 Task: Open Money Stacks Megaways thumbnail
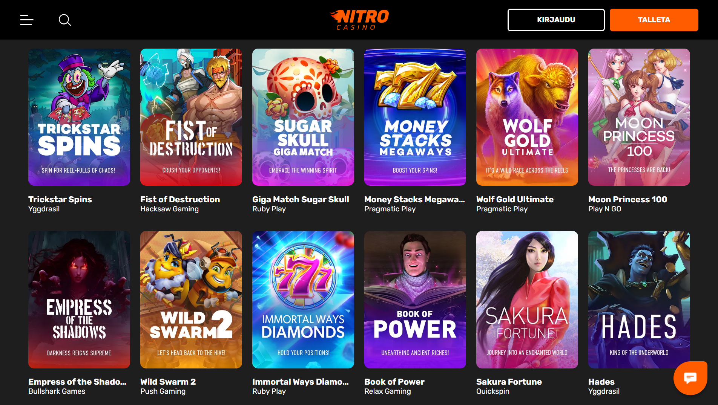(x=415, y=117)
